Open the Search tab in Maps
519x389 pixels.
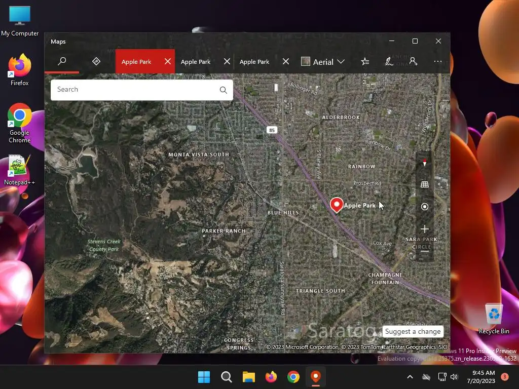pos(62,61)
